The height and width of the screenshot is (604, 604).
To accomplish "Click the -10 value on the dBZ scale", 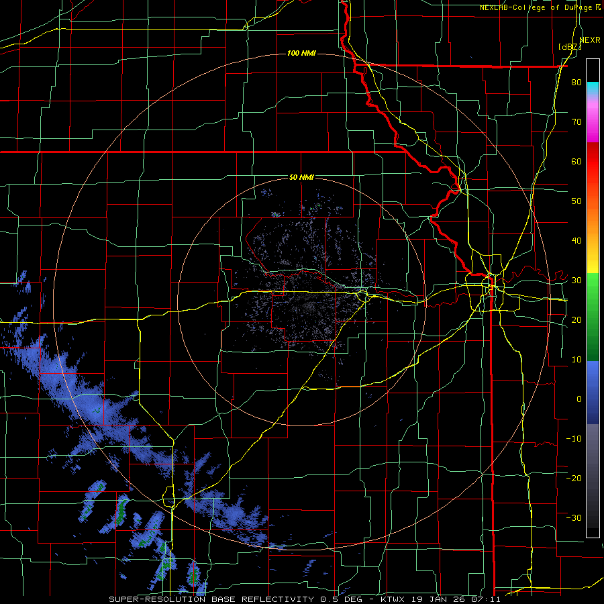I will click(574, 439).
